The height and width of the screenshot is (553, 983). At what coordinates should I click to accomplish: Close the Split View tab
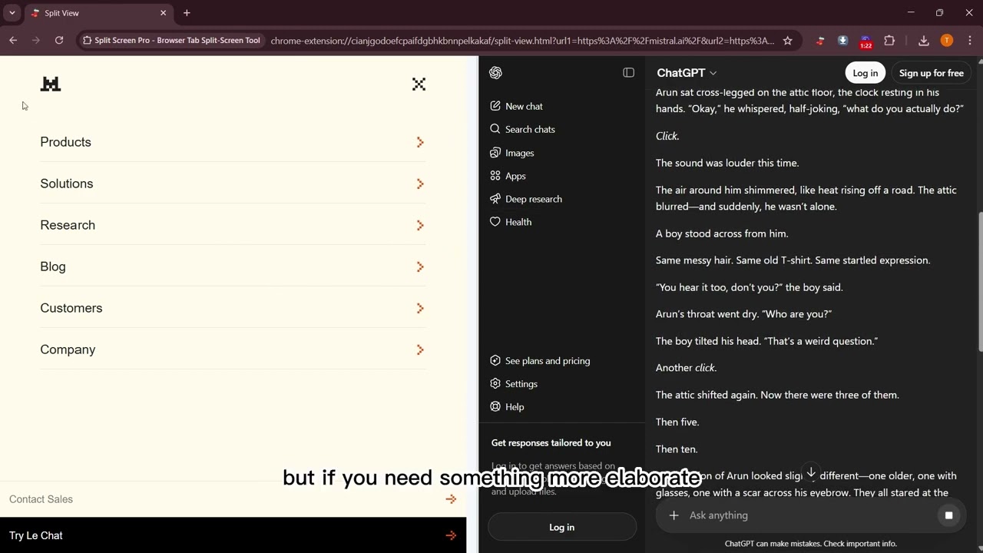coord(163,13)
